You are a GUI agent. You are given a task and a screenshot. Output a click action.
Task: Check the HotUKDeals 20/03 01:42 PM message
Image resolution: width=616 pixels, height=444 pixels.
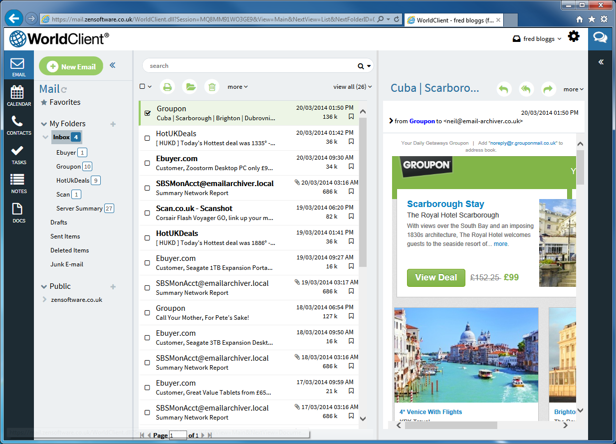point(147,138)
